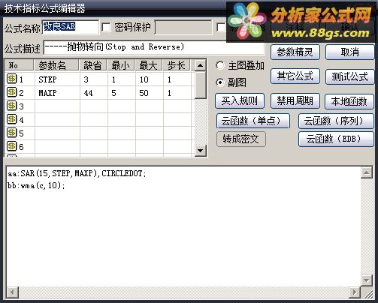This screenshot has width=378, height=303.
Task: Select the 副图 radio option
Action: [220, 82]
